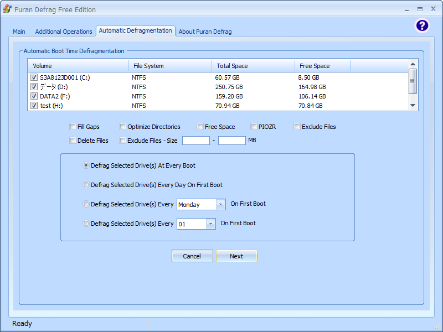Maximize the Puran Defrag window
443x332 pixels.
coord(420,9)
